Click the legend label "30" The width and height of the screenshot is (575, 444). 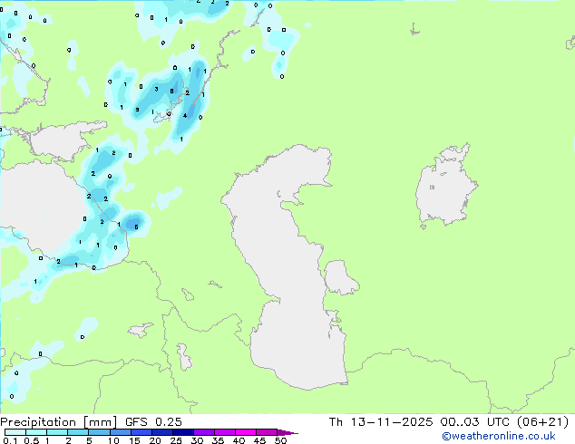click(198, 440)
